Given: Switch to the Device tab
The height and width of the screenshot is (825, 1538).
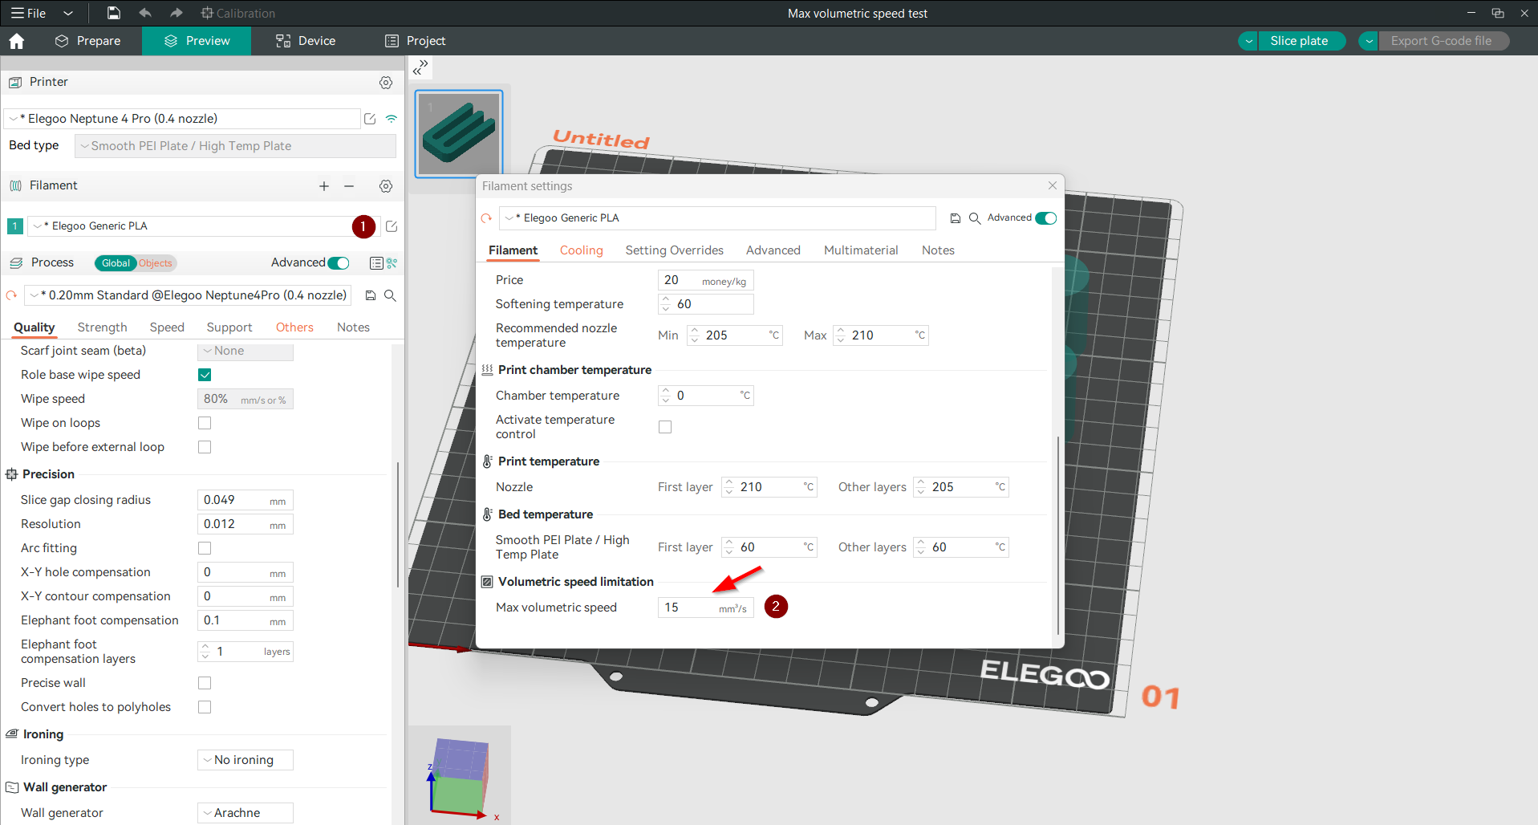Looking at the screenshot, I should pyautogui.click(x=306, y=41).
